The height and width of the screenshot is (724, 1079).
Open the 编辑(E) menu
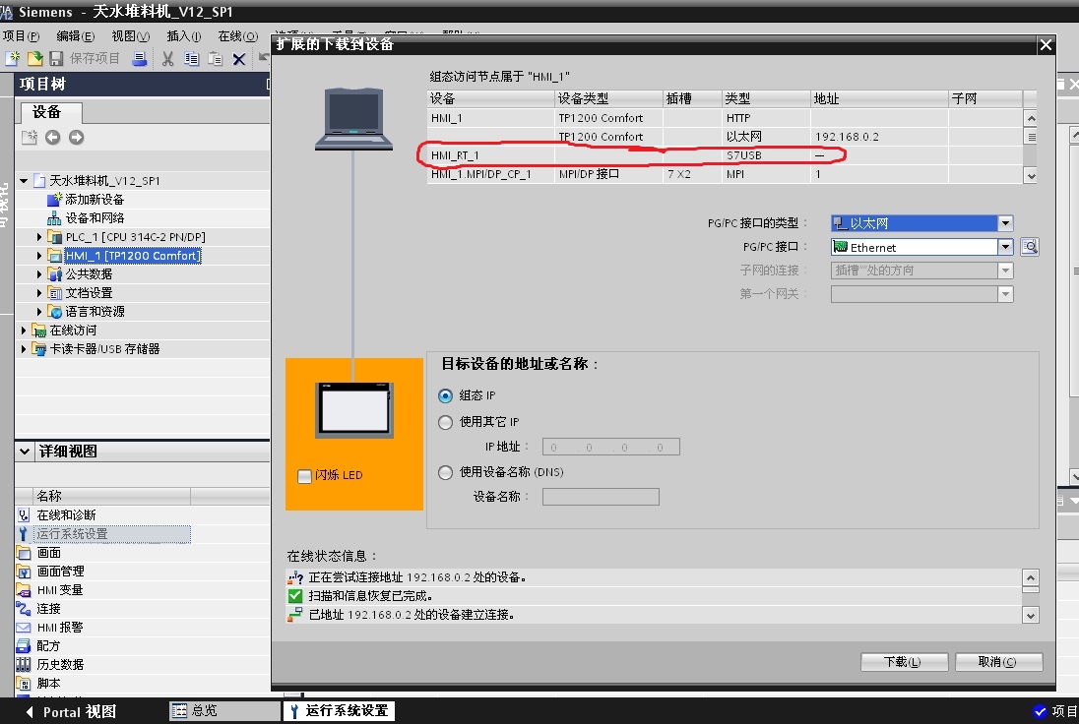[x=75, y=35]
